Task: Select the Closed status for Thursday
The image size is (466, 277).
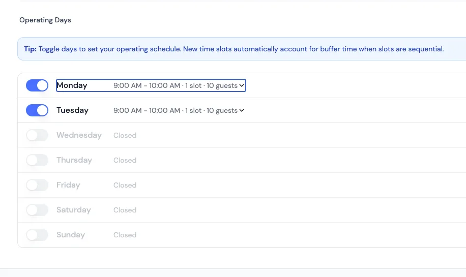Action: pos(125,160)
